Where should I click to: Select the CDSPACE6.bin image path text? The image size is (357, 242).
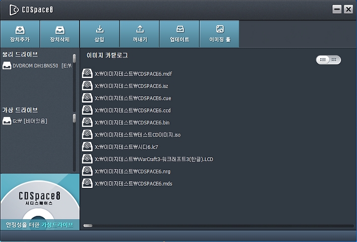click(x=132, y=122)
